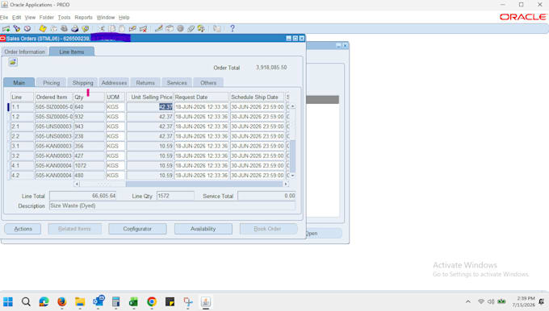Click the horizontal scrollbar left arrow
The height and width of the screenshot is (311, 549).
[77, 184]
